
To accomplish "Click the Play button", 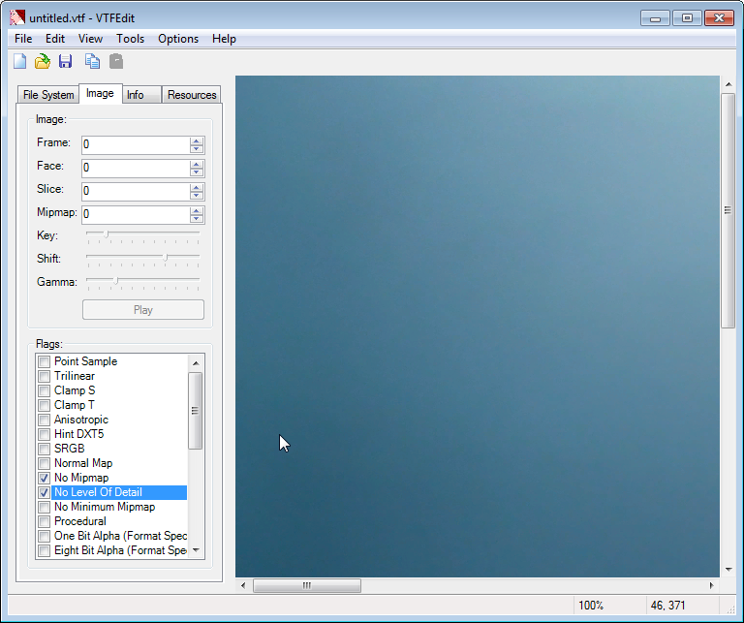I will tap(143, 310).
